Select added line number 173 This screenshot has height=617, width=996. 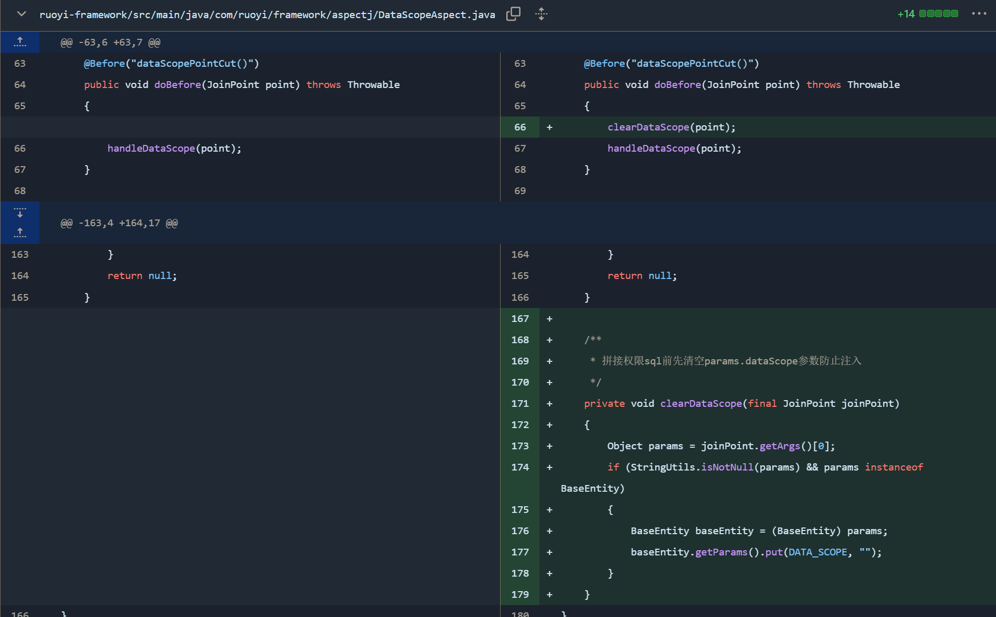pyautogui.click(x=520, y=446)
